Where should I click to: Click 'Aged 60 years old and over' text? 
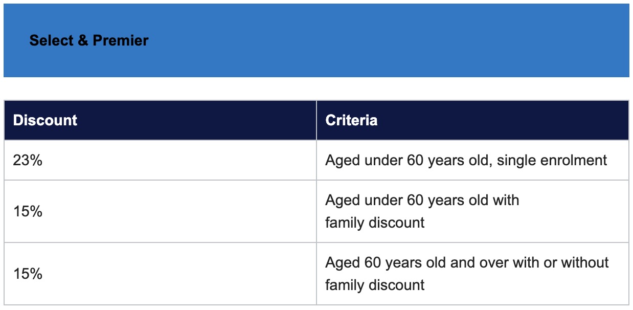(419, 262)
